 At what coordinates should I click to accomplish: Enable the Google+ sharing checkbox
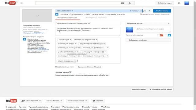click(x=158, y=35)
